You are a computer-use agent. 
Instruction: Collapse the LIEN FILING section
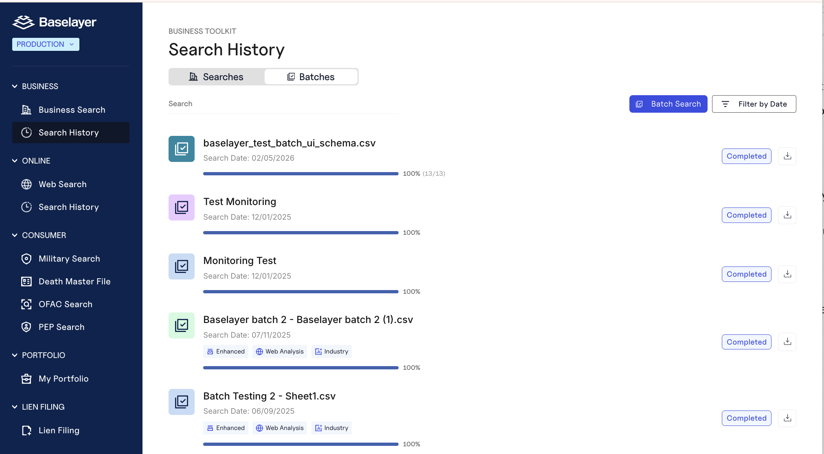(15, 407)
